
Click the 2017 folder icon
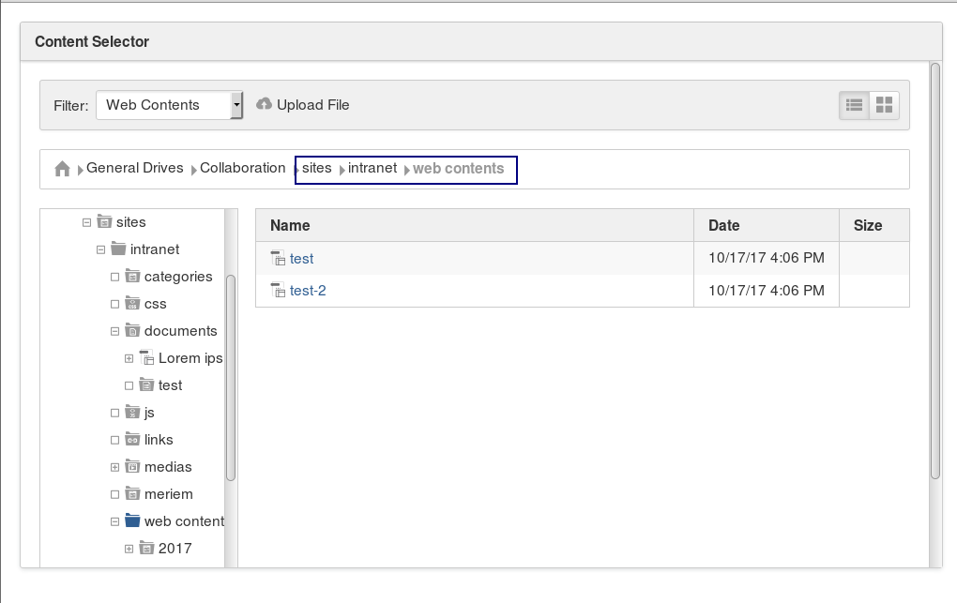coord(146,548)
